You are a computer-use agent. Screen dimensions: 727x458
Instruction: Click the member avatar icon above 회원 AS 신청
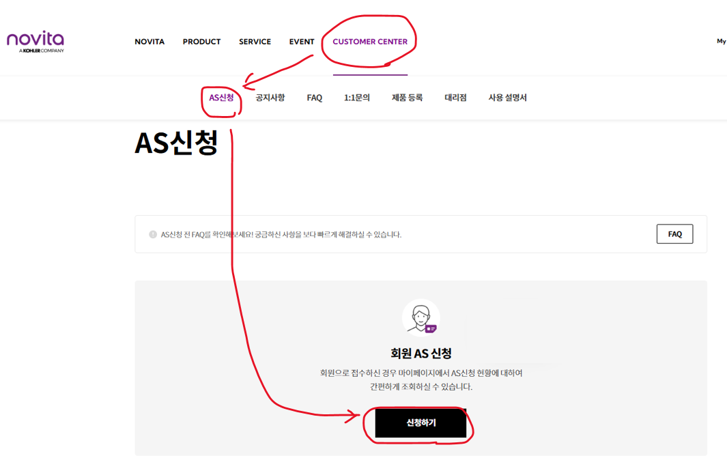click(420, 317)
